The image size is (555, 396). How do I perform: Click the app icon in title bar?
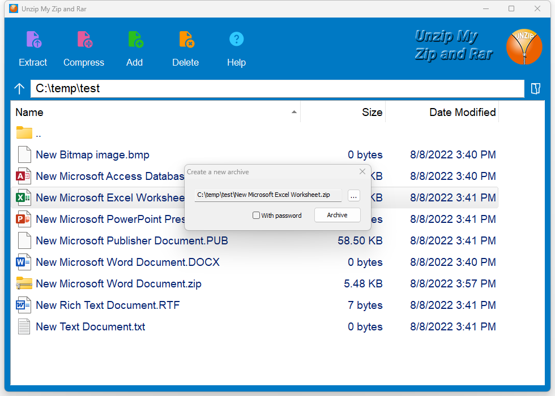[x=14, y=8]
